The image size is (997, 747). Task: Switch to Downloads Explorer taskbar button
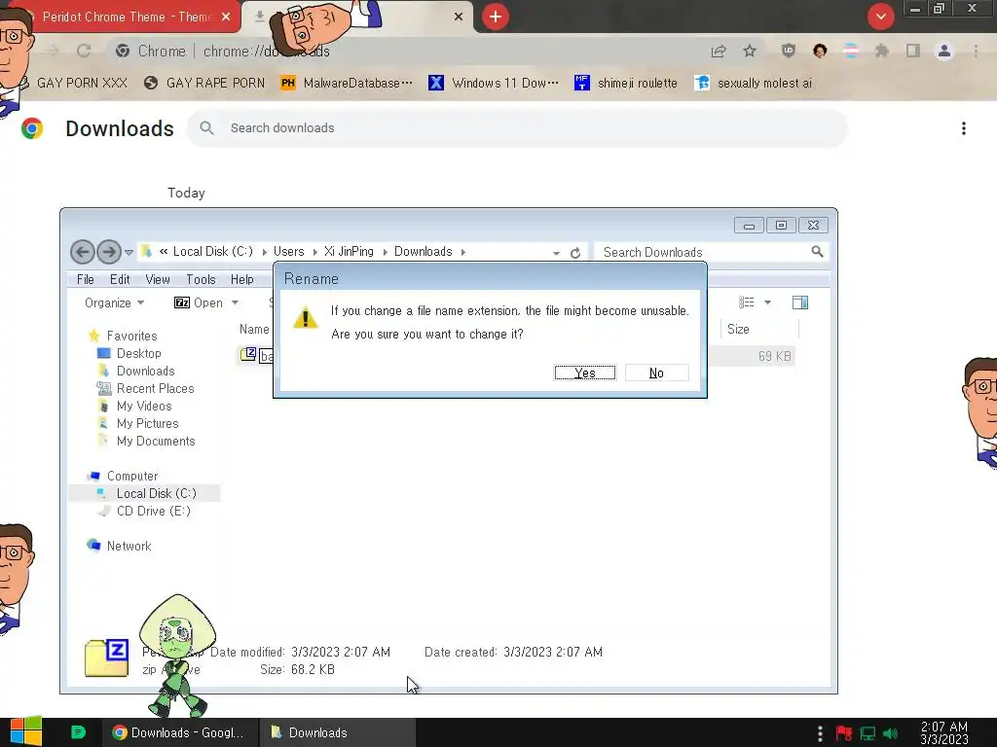pyautogui.click(x=338, y=732)
